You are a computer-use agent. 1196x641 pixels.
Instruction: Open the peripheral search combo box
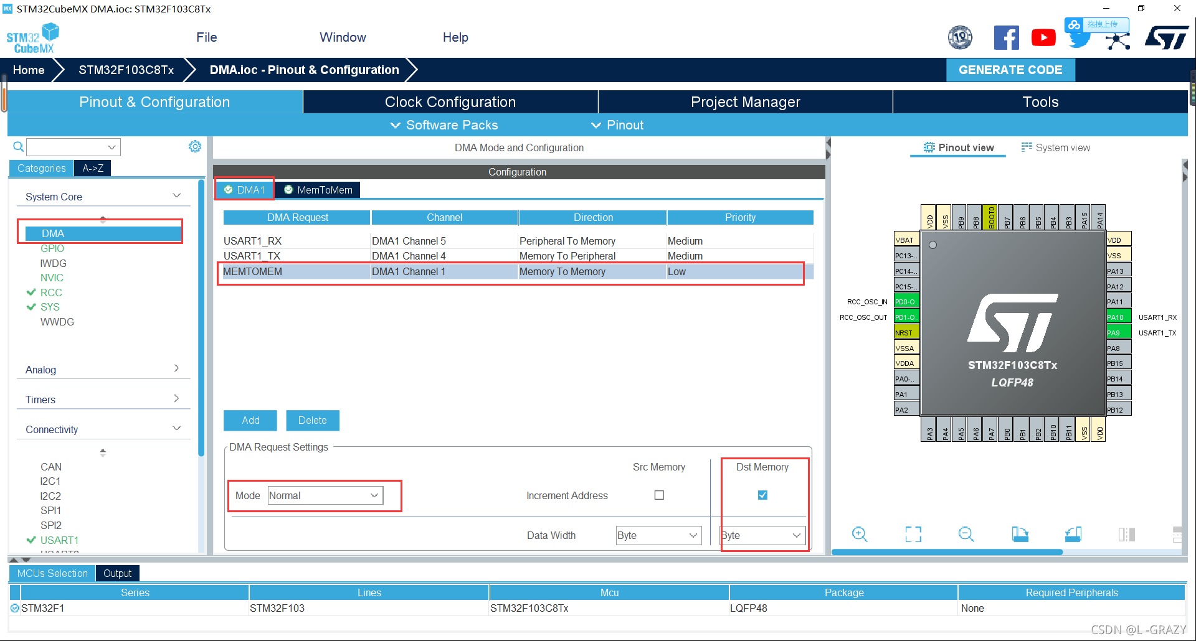pyautogui.click(x=74, y=147)
